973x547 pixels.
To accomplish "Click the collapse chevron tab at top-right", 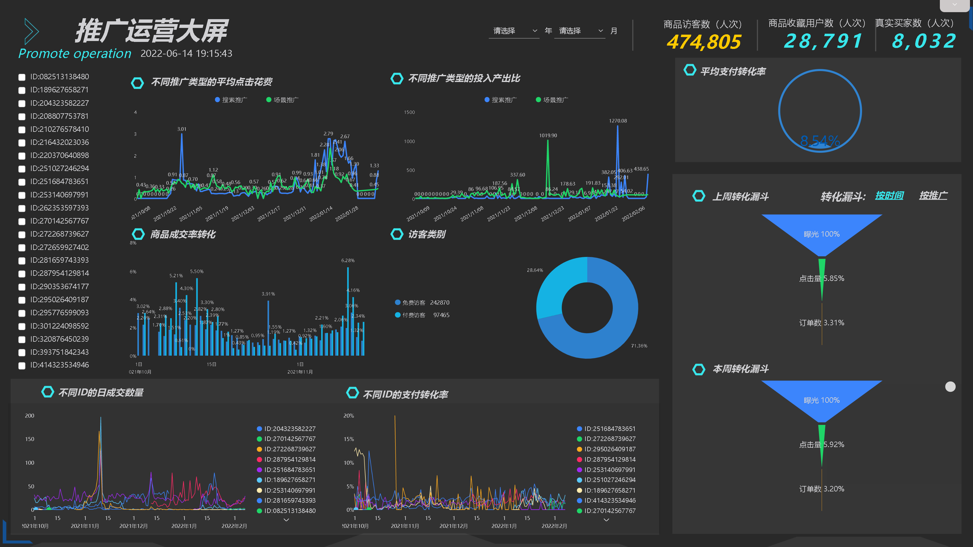I will (x=954, y=5).
